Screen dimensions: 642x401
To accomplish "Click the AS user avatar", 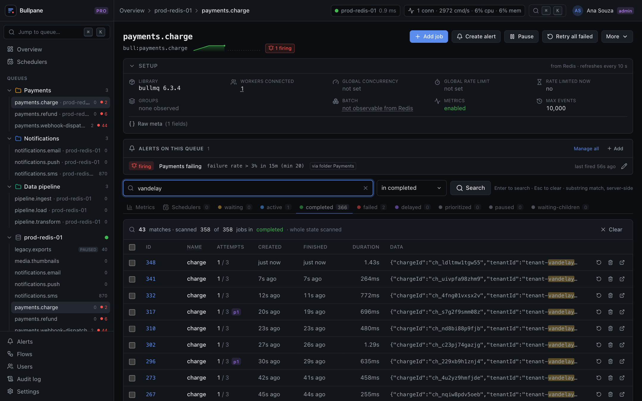I will click(x=578, y=11).
